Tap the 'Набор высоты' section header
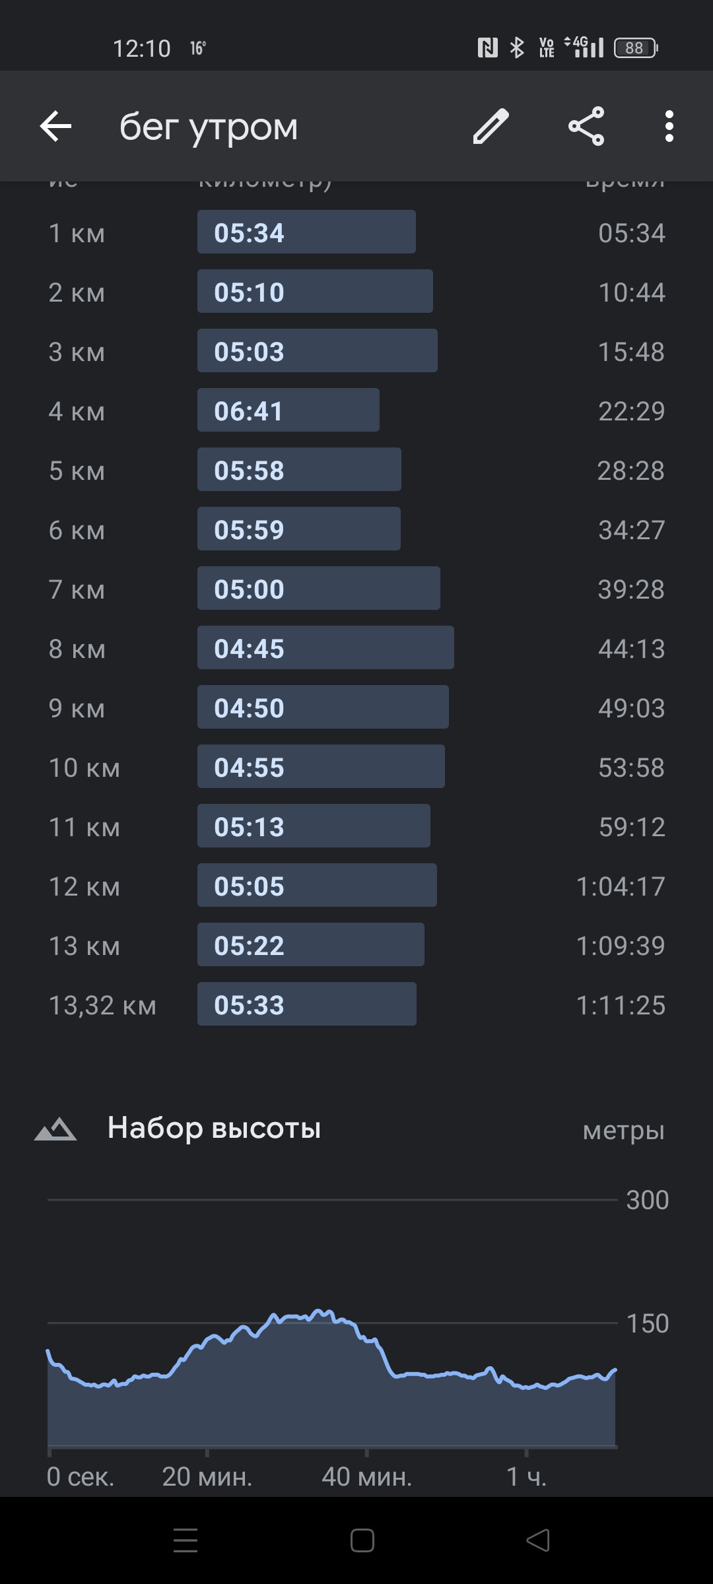This screenshot has height=1584, width=713. point(214,1128)
